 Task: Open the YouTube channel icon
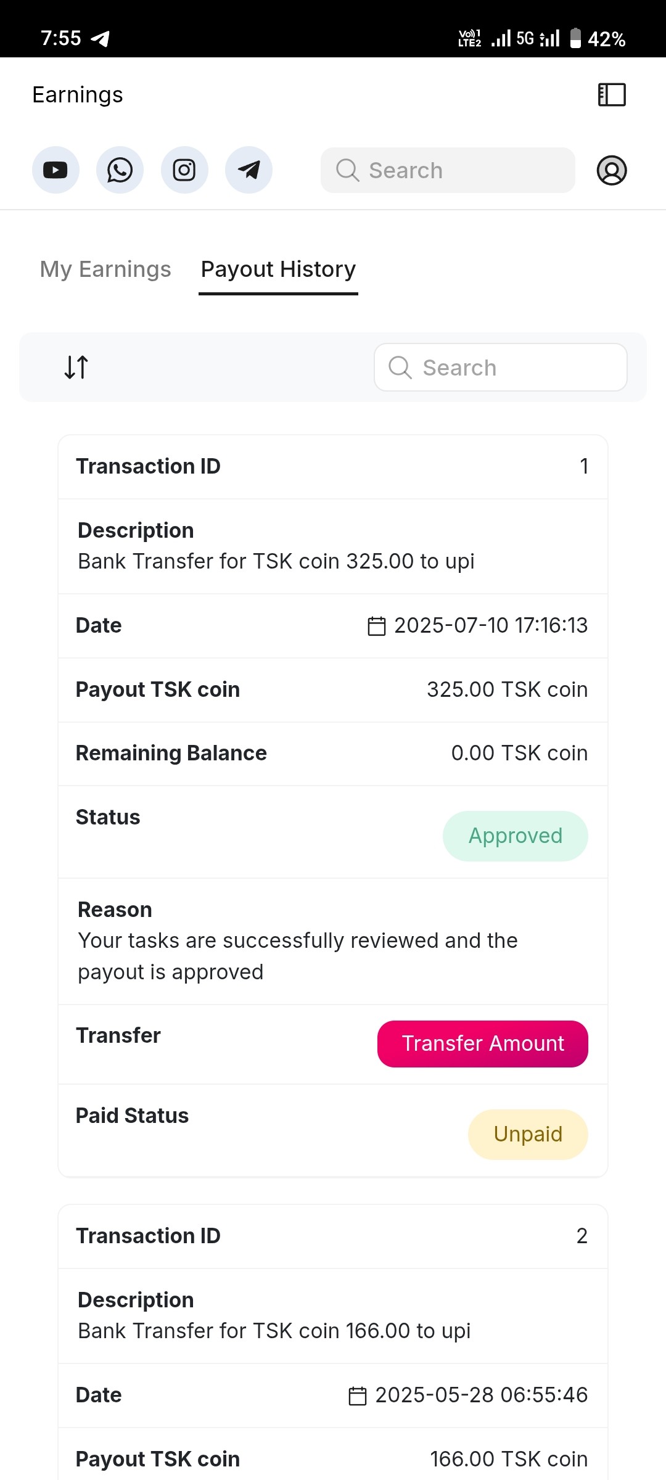tap(55, 170)
